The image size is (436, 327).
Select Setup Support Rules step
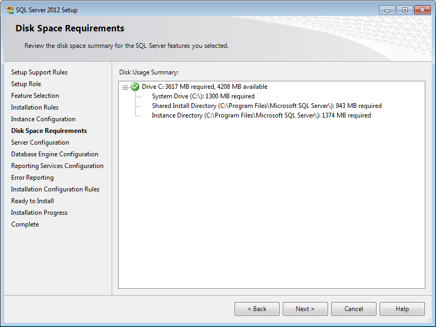click(x=39, y=72)
